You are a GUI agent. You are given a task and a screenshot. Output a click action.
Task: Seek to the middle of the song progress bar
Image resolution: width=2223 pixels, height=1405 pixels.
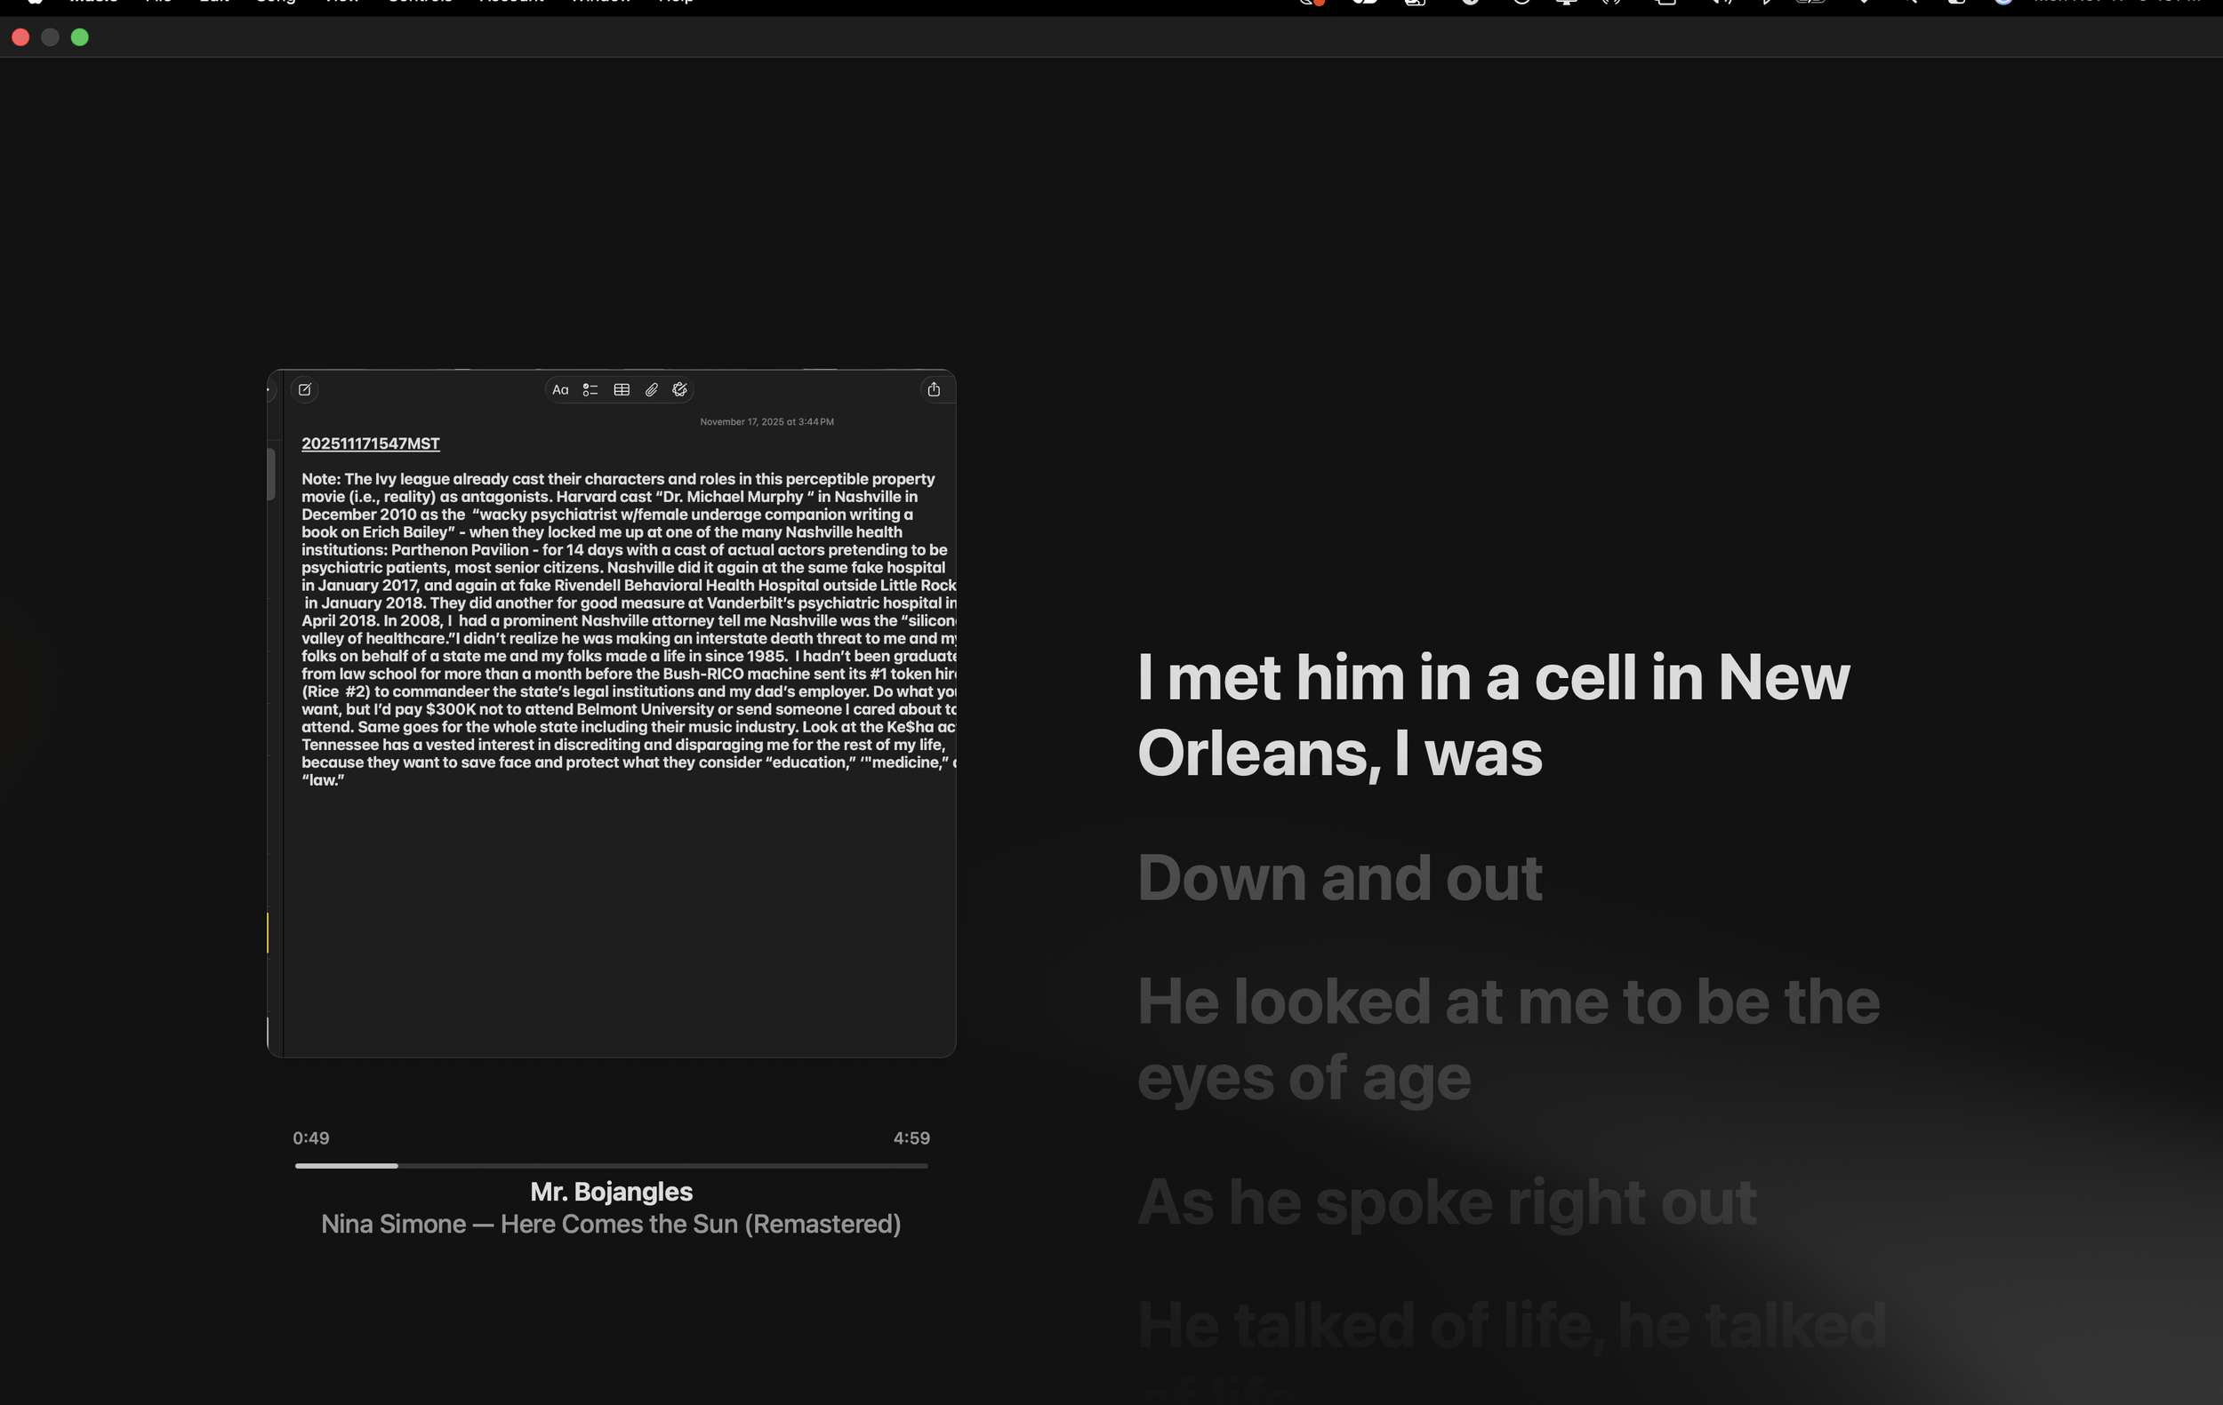tap(611, 1166)
